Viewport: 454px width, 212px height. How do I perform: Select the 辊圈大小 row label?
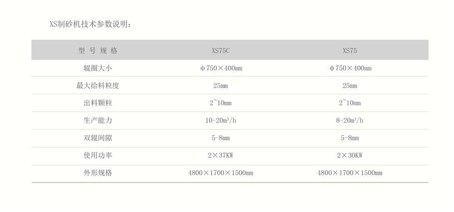click(x=98, y=68)
